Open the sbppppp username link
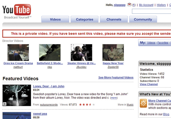The height and width of the screenshot is (119, 171). point(120,5)
